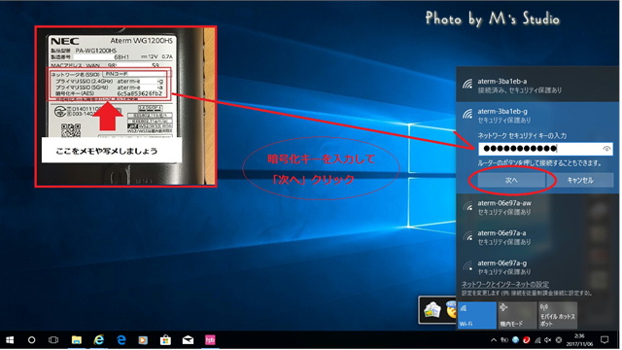This screenshot has width=622, height=350.
Task: Open Cortana search circle icon
Action: click(x=31, y=340)
